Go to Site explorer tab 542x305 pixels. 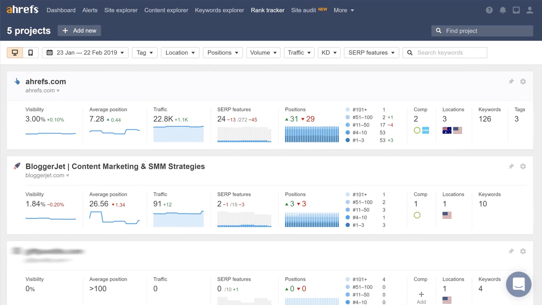[x=121, y=10]
